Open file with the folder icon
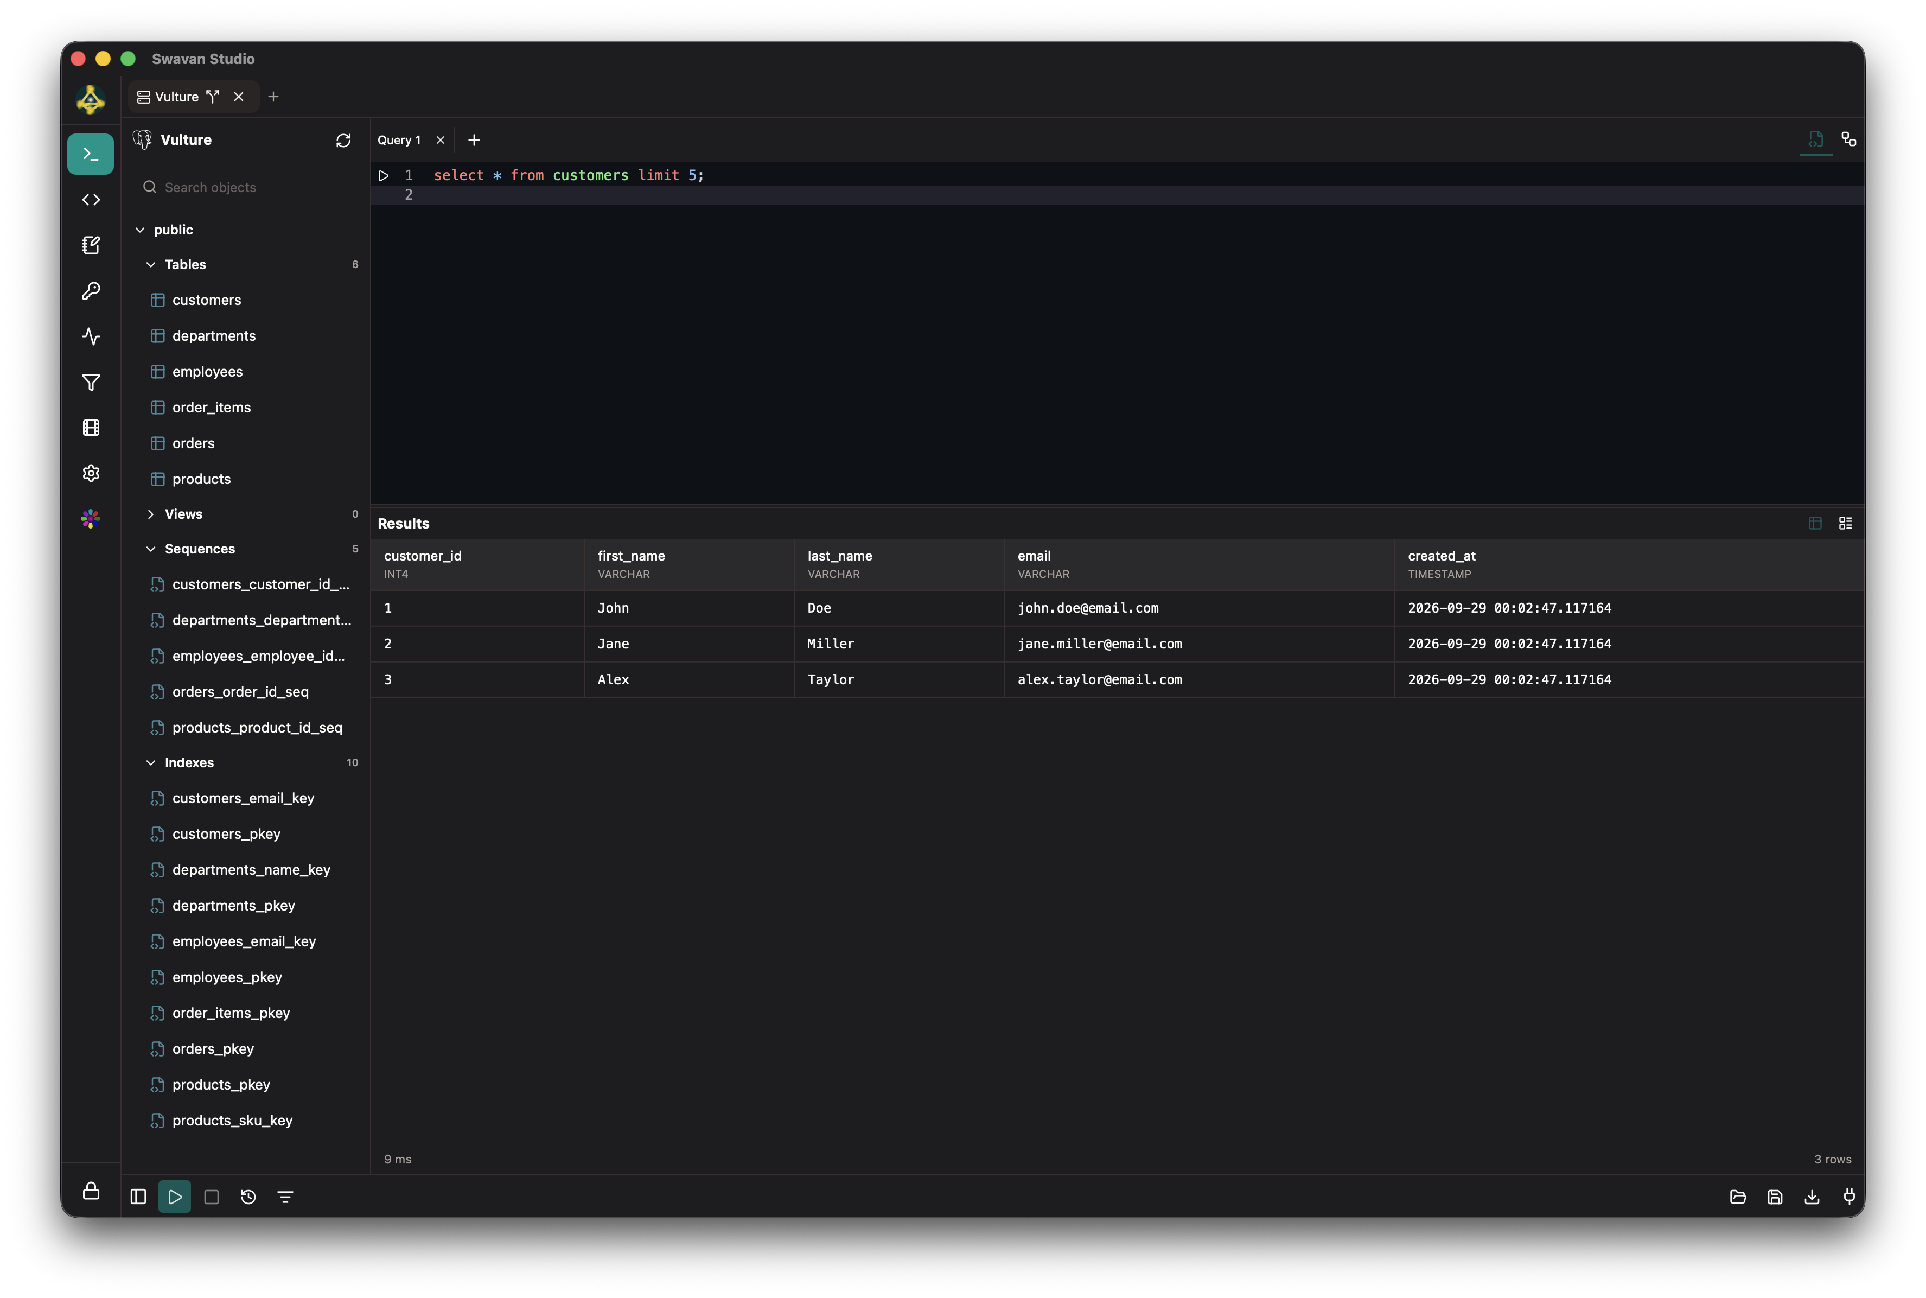Viewport: 1926px width, 1298px height. coord(1738,1196)
